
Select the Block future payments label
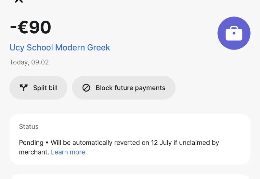pyautogui.click(x=130, y=88)
